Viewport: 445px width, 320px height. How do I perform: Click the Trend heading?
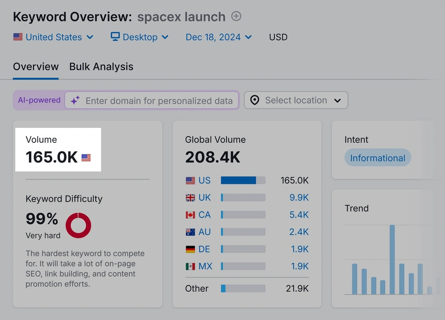[357, 208]
